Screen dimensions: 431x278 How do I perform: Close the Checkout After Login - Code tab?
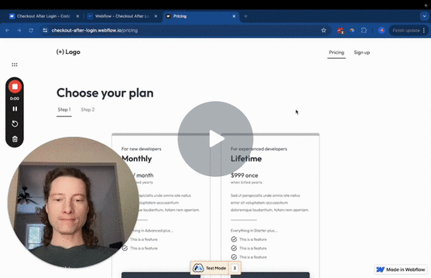pyautogui.click(x=77, y=16)
